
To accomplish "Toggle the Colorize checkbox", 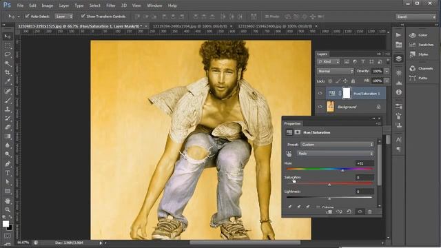I will coord(318,207).
